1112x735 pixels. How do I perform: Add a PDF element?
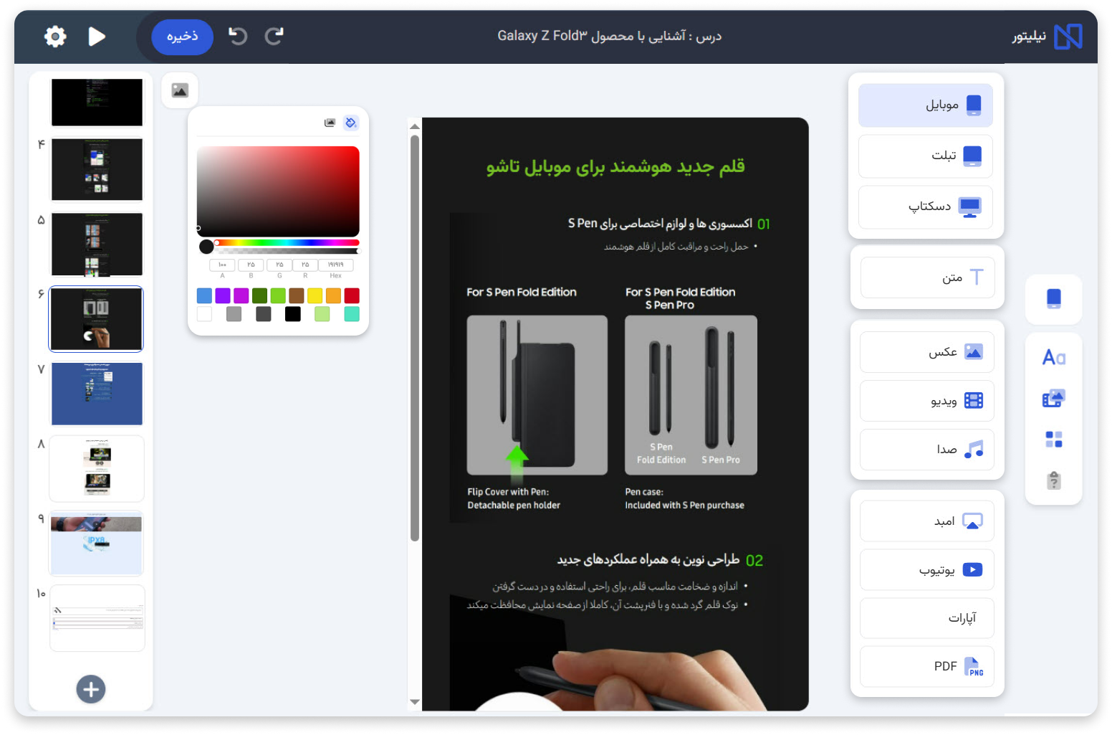(927, 667)
